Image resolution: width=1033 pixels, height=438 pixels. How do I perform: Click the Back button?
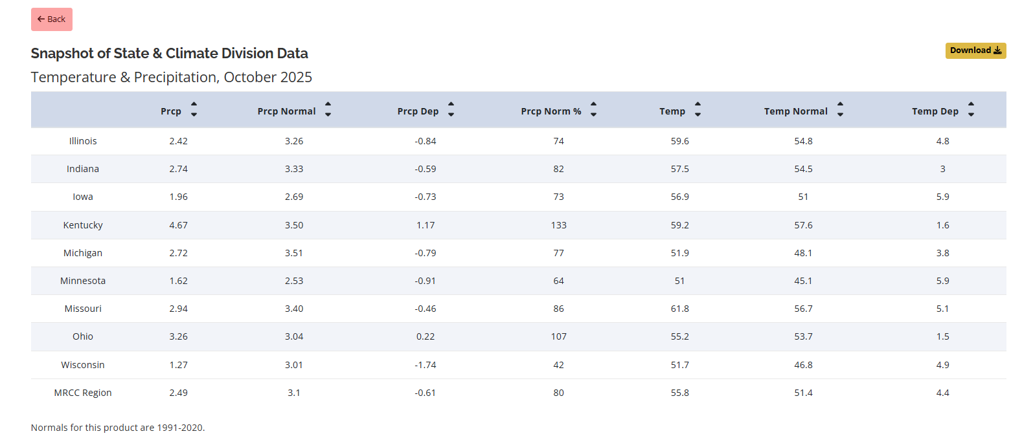[52, 19]
